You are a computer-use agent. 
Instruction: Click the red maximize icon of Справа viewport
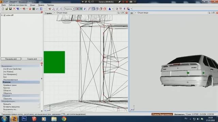click(x=126, y=13)
